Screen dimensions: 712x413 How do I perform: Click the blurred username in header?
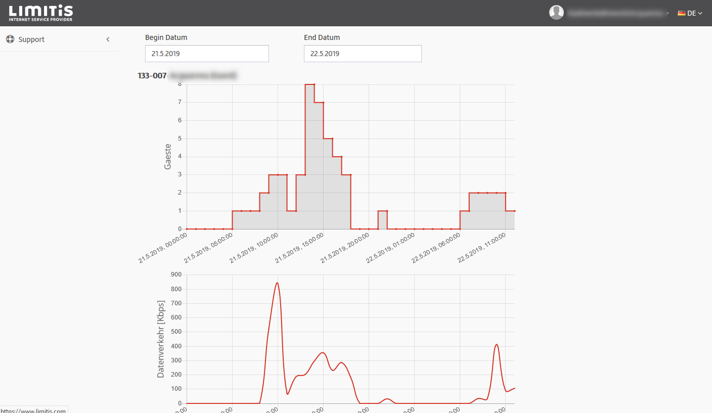coord(614,13)
